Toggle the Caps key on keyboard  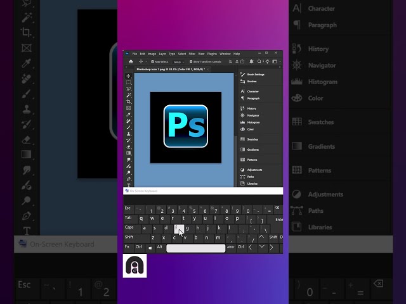coord(133,229)
